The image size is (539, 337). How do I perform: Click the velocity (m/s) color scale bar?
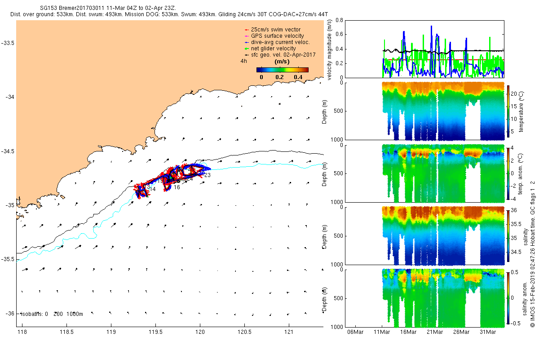[283, 70]
